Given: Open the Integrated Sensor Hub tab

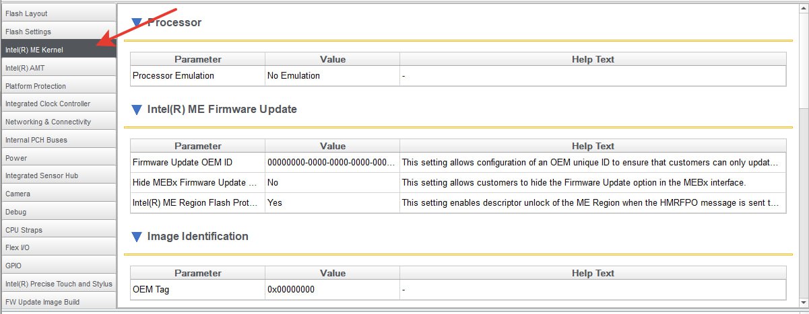Looking at the screenshot, I should [58, 175].
